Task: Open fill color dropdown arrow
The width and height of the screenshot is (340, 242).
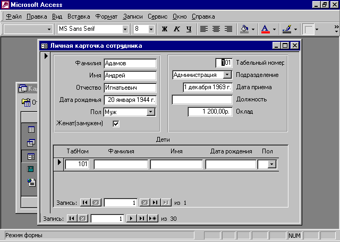Action: tap(253, 29)
